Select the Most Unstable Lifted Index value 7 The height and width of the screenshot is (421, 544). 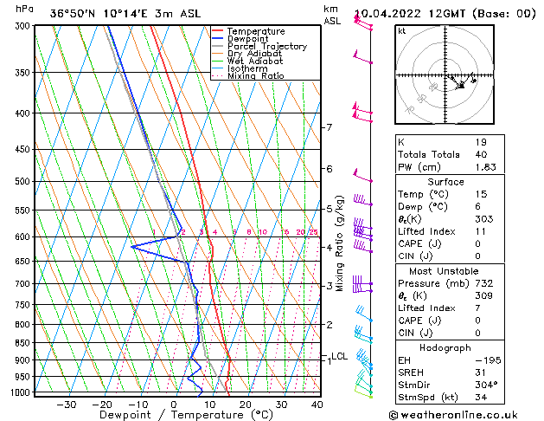point(477,308)
